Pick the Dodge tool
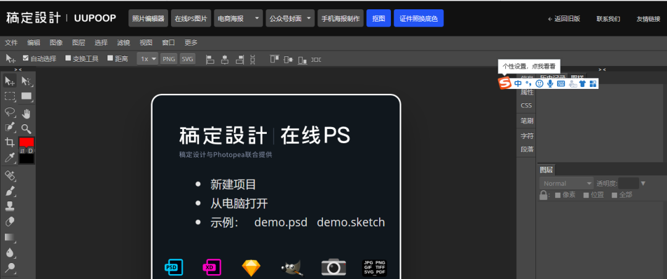 [x=10, y=267]
